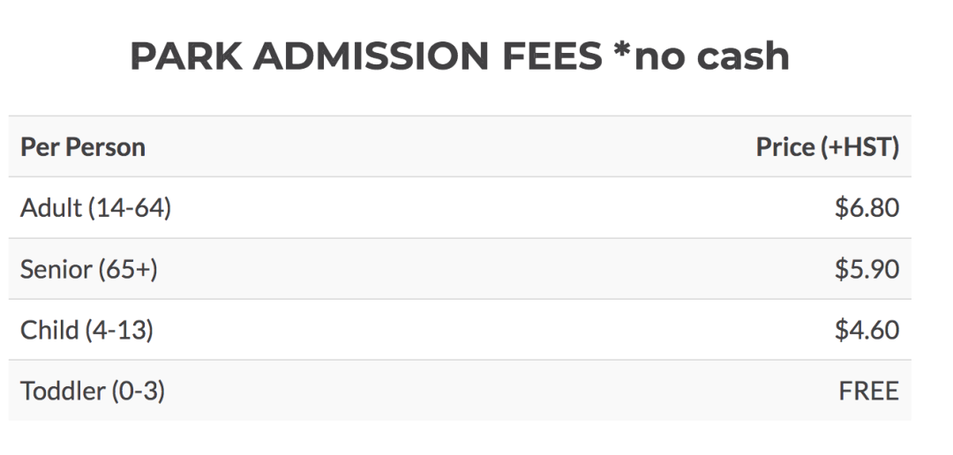The image size is (953, 455).
Task: Click the 'Senior' label in the table
Action: point(56,269)
